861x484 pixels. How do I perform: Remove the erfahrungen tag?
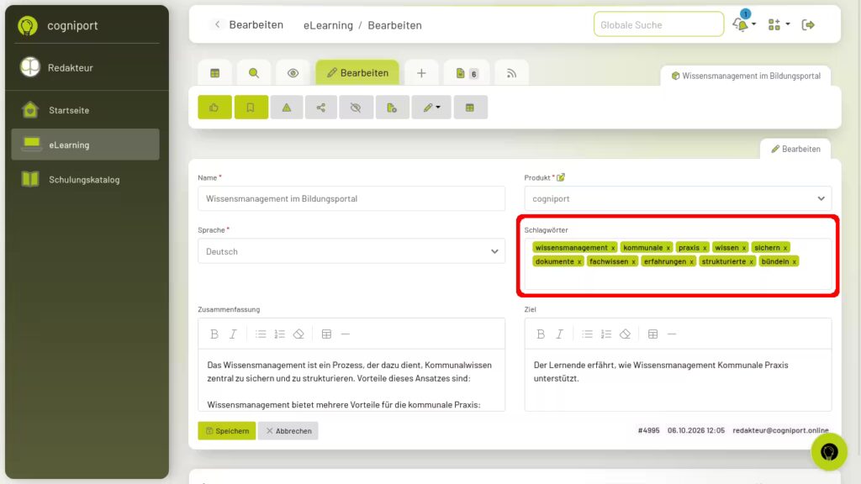click(x=691, y=262)
